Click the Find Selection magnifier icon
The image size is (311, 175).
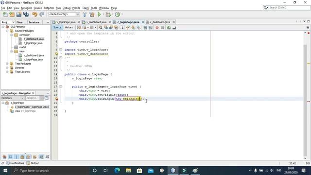[101, 28]
